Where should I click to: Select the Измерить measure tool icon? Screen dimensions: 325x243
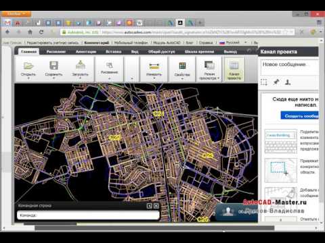154,66
